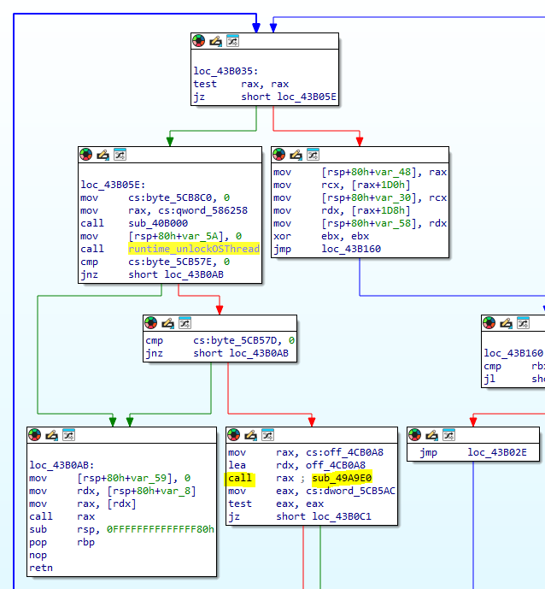The image size is (545, 589).
Task: Click group icon of node calling sub_49A9E0
Action: pyautogui.click(x=267, y=434)
